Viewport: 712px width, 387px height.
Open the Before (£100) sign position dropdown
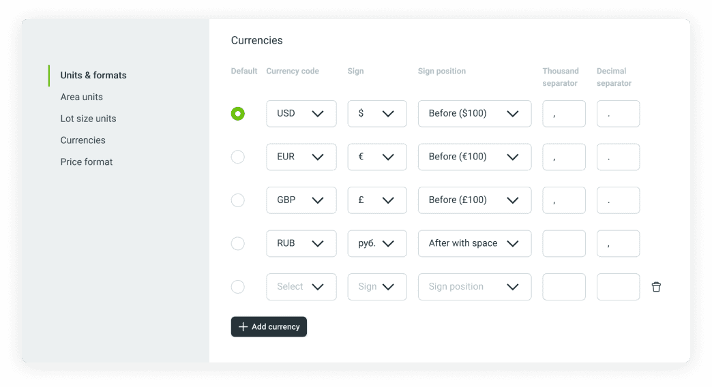pyautogui.click(x=474, y=200)
